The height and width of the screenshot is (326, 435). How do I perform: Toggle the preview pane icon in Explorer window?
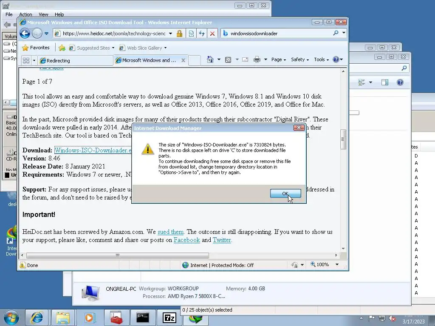coord(385,82)
